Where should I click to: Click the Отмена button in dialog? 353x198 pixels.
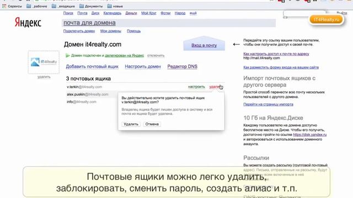coord(152,124)
